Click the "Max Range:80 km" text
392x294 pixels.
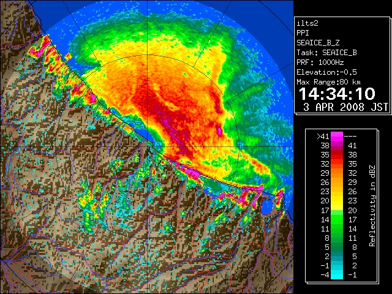point(328,82)
